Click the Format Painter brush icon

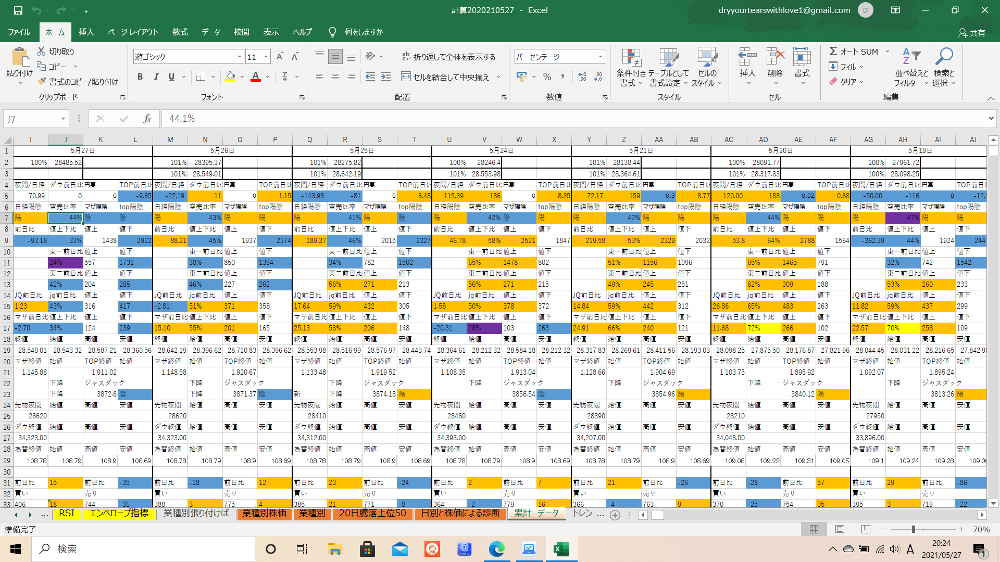[42, 82]
